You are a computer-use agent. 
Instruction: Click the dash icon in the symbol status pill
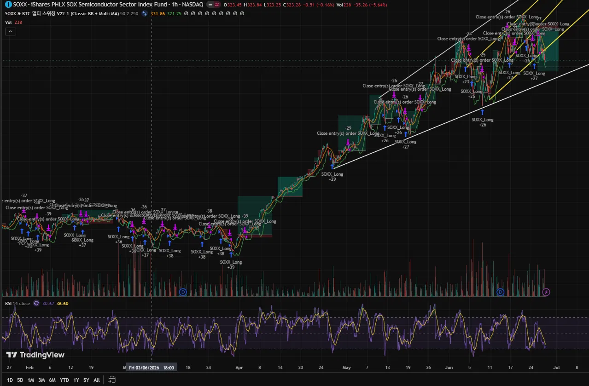pyautogui.click(x=210, y=5)
